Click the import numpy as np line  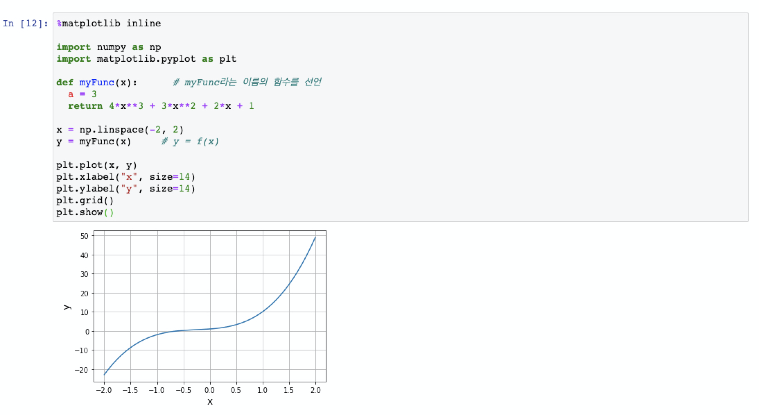pyautogui.click(x=109, y=47)
